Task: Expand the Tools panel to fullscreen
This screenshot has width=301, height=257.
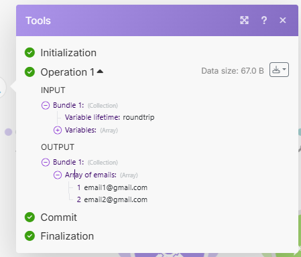Action: pyautogui.click(x=244, y=20)
